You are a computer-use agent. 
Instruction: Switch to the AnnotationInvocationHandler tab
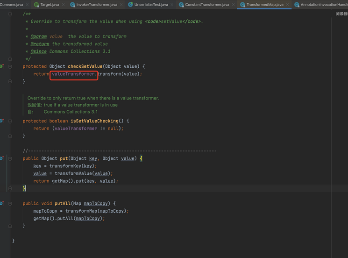coord(321,5)
